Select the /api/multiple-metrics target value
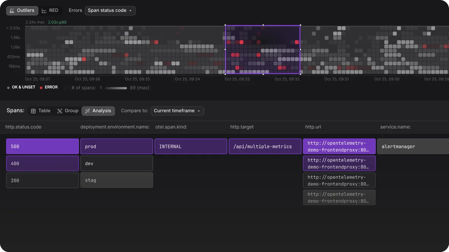Image resolution: width=449 pixels, height=252 pixels. (x=265, y=146)
